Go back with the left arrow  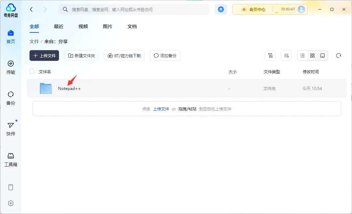(x=31, y=9)
